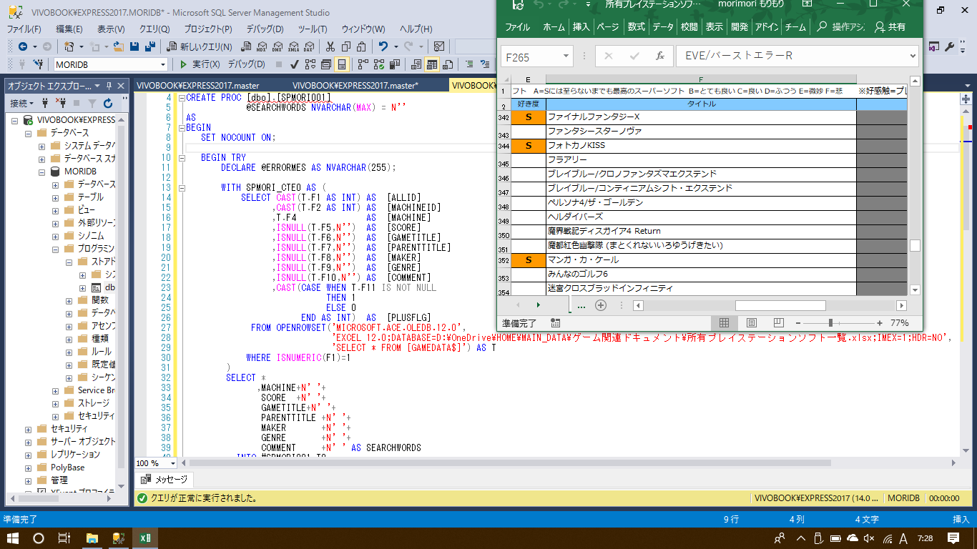Click the Excel vertical scrollbar thumb

915,245
